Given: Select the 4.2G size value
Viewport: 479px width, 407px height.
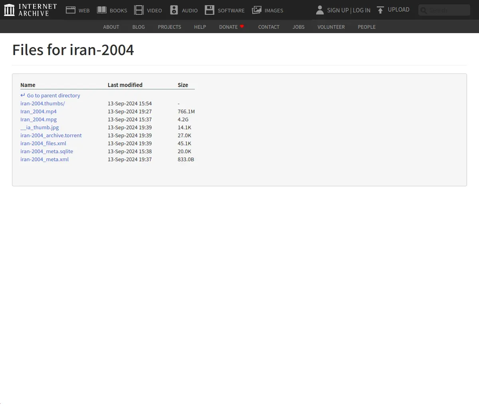Looking at the screenshot, I should tap(183, 119).
